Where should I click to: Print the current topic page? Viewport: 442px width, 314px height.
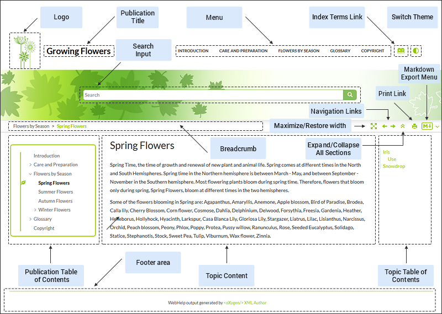click(x=414, y=126)
